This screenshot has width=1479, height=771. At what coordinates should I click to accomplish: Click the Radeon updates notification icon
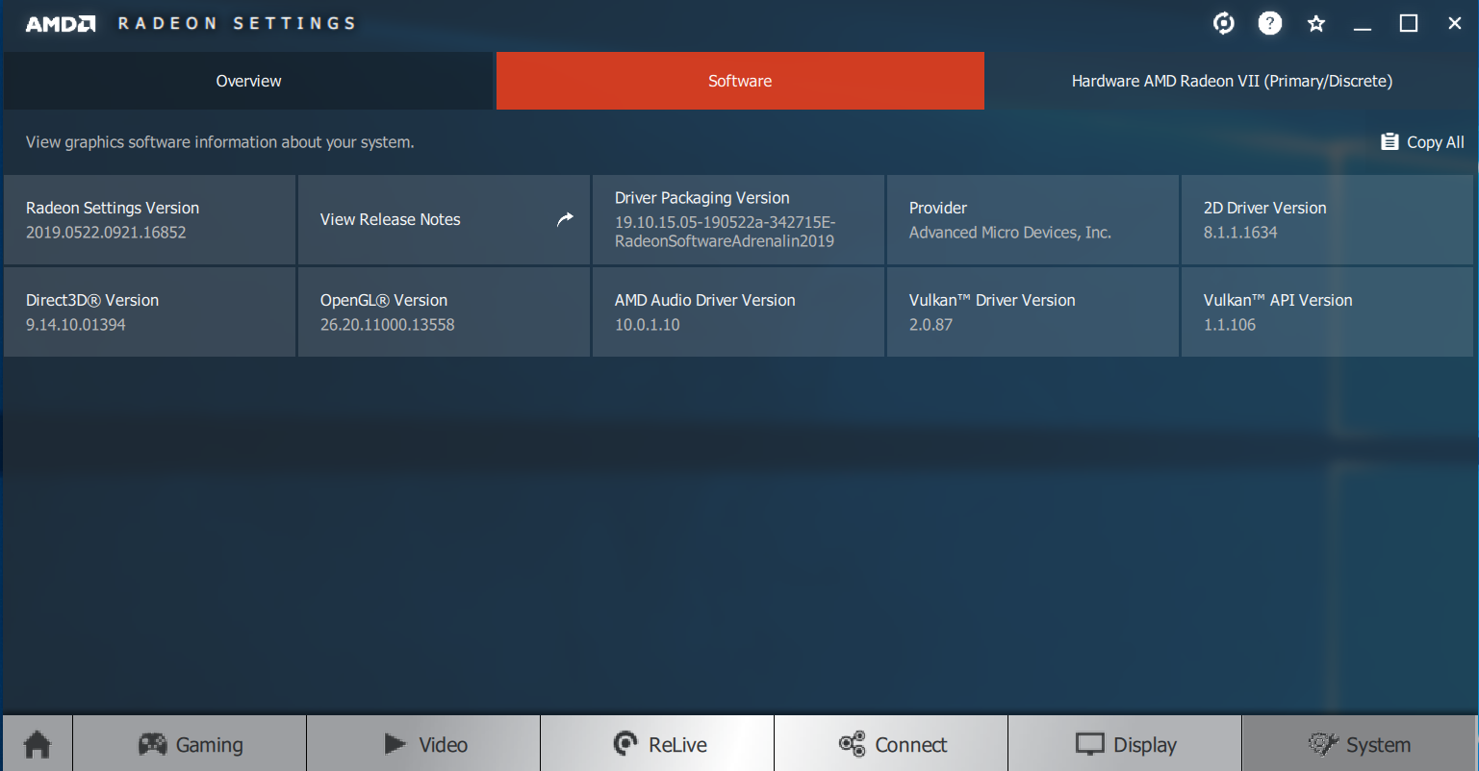[1223, 23]
